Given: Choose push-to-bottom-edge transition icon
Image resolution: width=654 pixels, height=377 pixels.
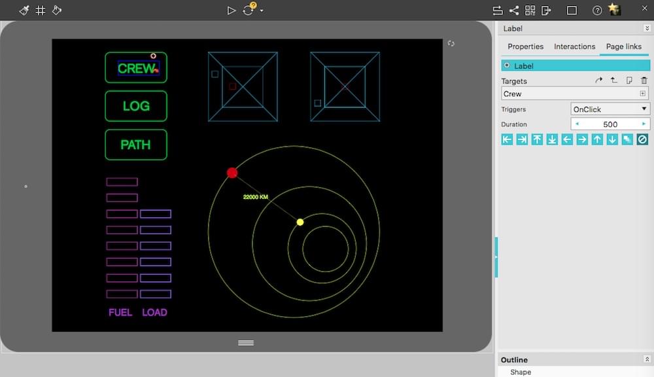Looking at the screenshot, I should point(552,139).
